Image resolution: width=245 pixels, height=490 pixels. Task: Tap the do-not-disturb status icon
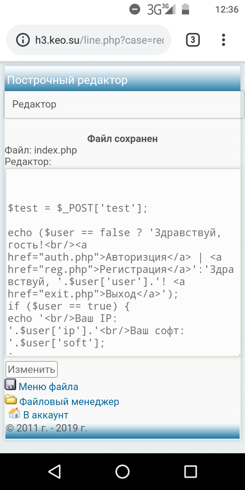pos(135,9)
